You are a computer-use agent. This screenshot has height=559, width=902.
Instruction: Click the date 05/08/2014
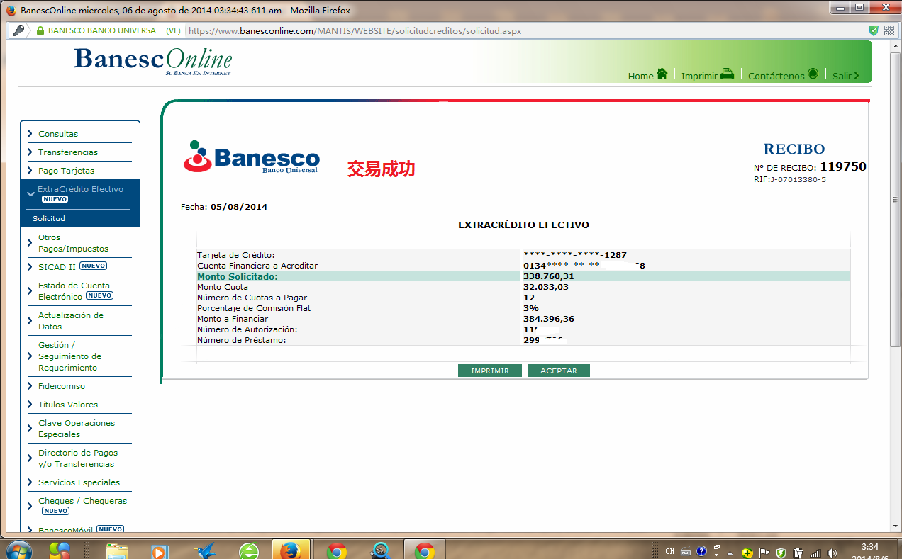(239, 207)
